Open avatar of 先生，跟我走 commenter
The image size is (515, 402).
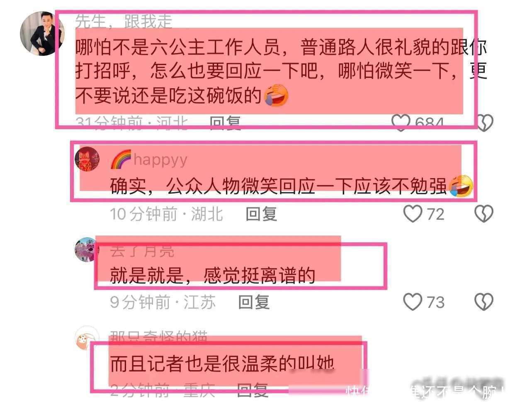42,34
